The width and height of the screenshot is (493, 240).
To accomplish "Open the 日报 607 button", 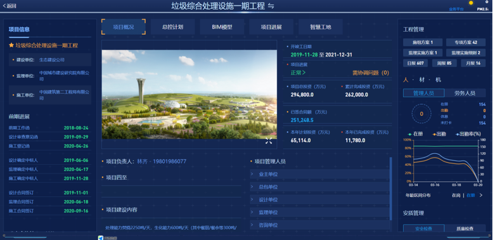I will [x=415, y=63].
